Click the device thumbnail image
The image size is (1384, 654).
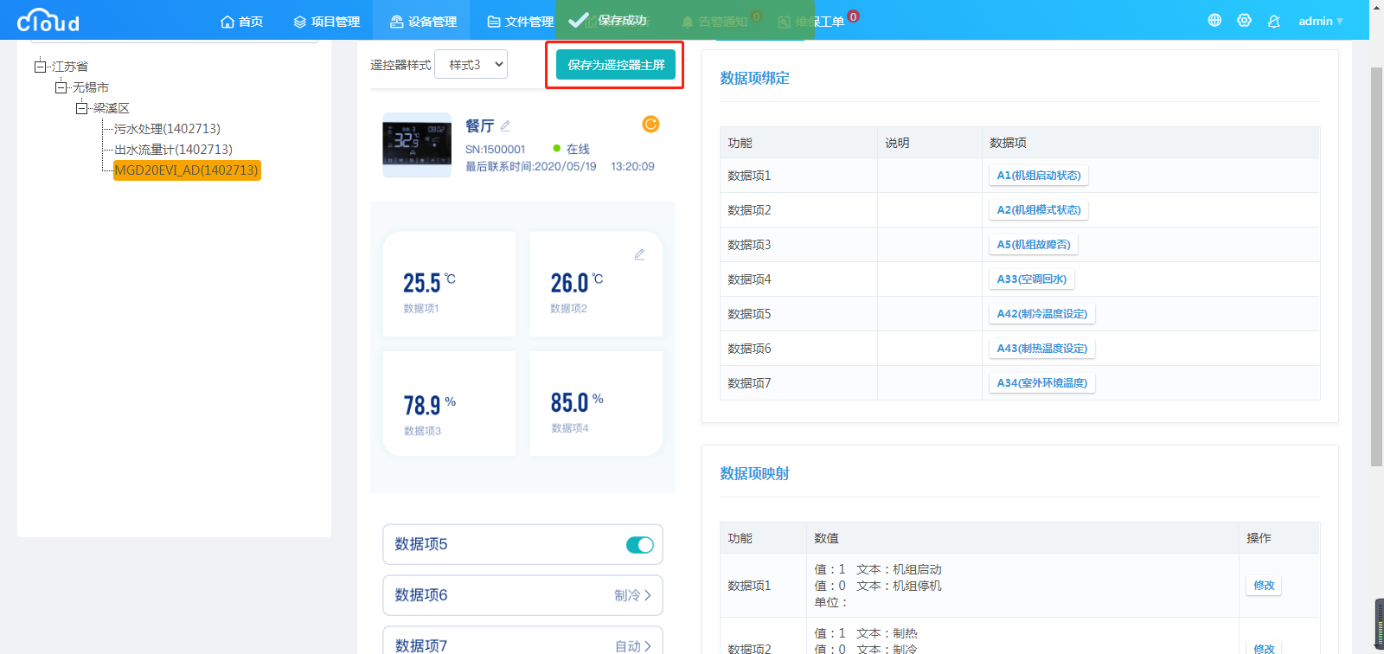(x=417, y=144)
